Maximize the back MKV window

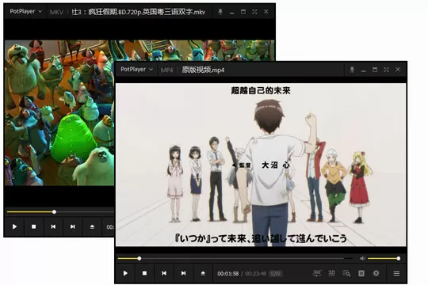[243, 12]
